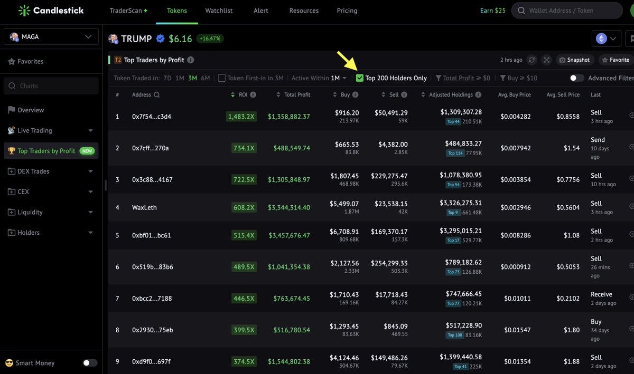Click the ROI info icon
Viewport: 634px width, 374px height.
pos(253,95)
